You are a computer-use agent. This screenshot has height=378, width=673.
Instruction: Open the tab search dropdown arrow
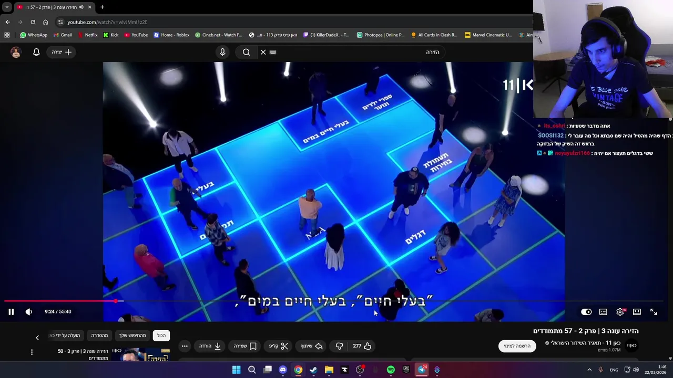pos(6,7)
